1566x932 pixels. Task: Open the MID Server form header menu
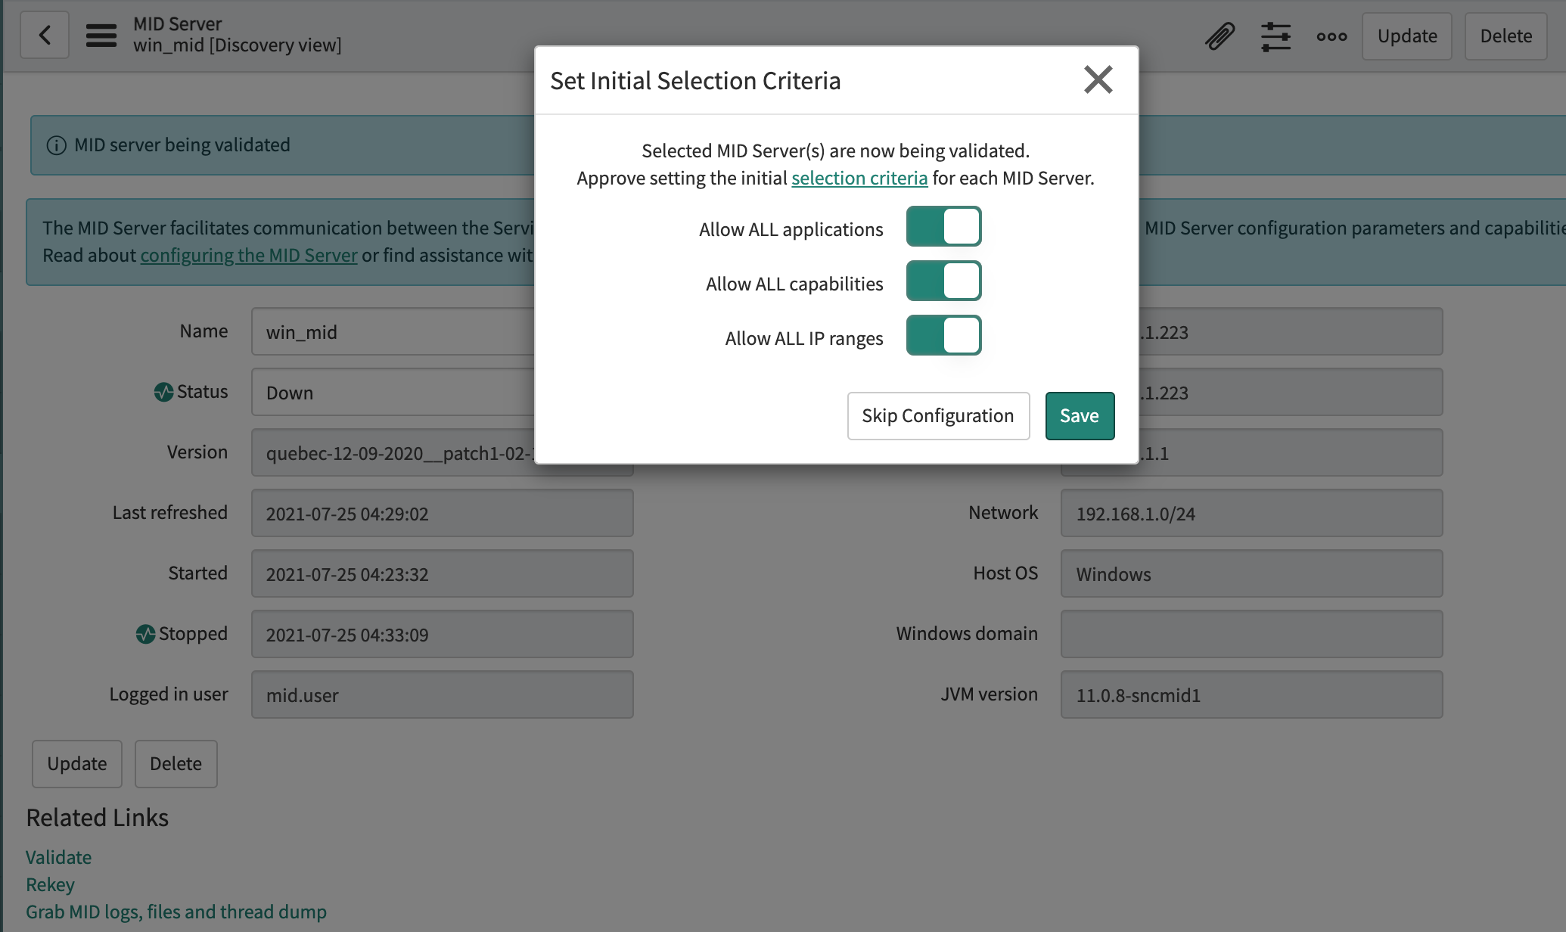101,35
